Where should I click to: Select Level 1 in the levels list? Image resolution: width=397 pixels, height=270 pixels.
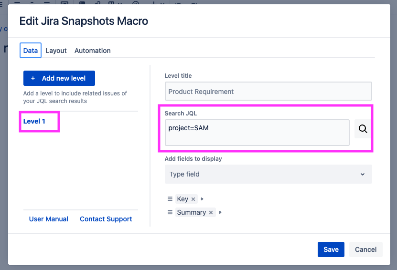[x=34, y=121]
